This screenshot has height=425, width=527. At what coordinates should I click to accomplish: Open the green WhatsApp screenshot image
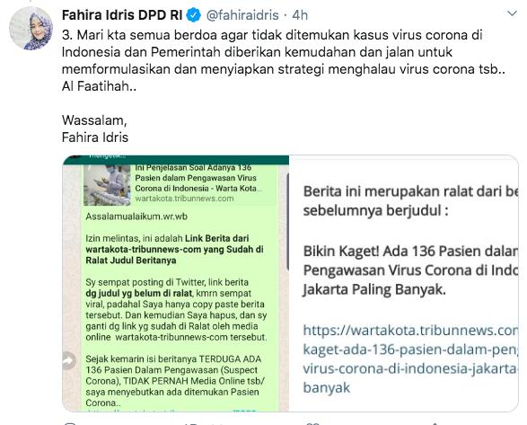176,283
